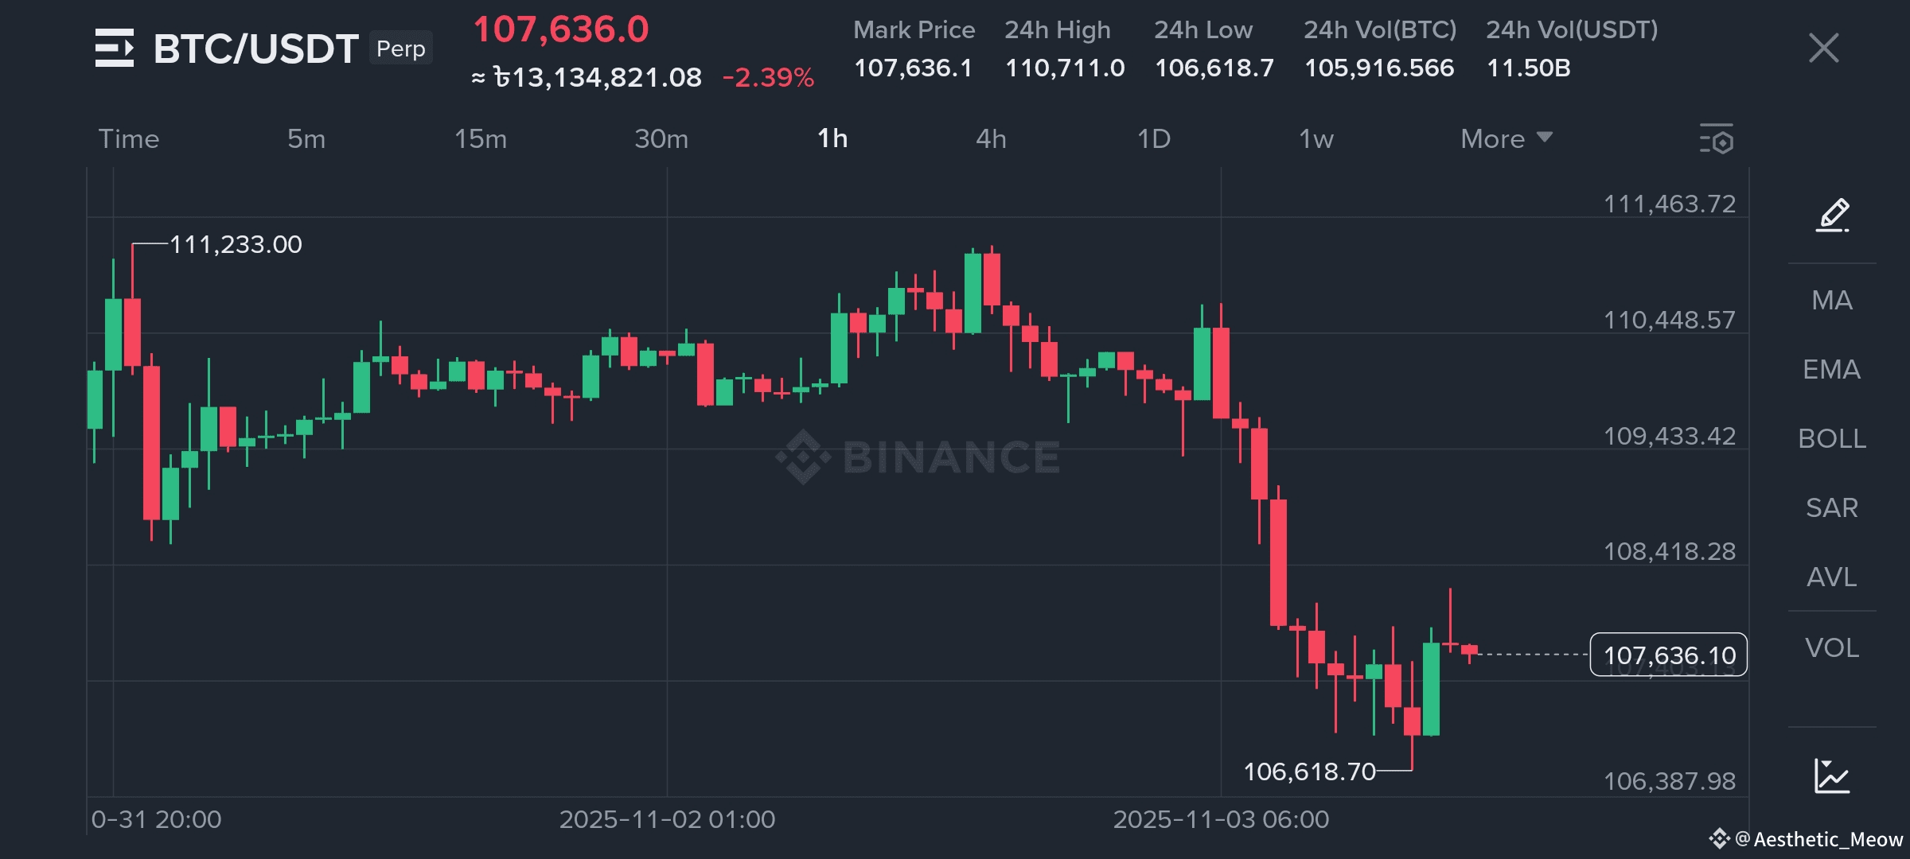Toggle the SAR indicator

click(x=1831, y=507)
